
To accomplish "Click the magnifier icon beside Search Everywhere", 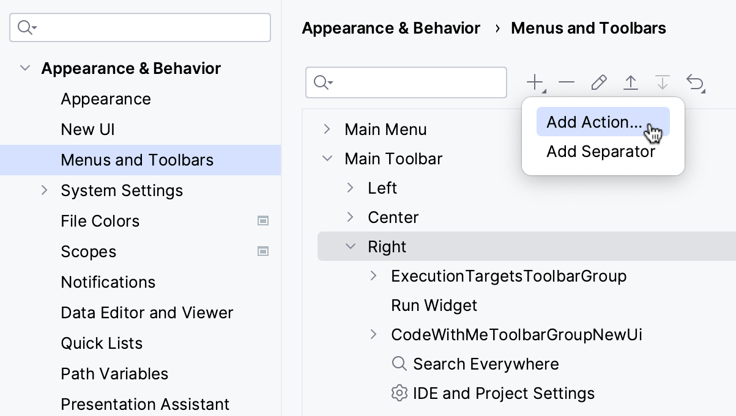I will point(399,363).
